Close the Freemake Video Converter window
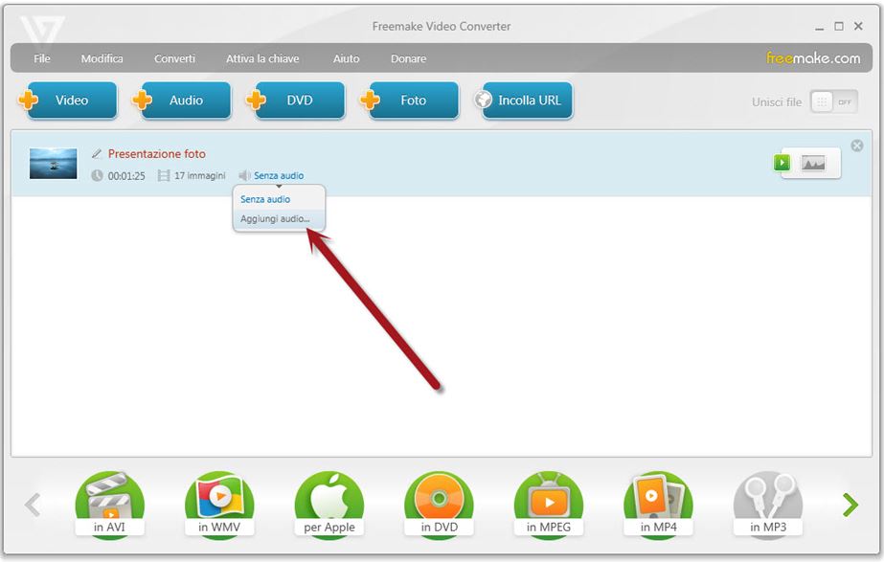 point(858,26)
